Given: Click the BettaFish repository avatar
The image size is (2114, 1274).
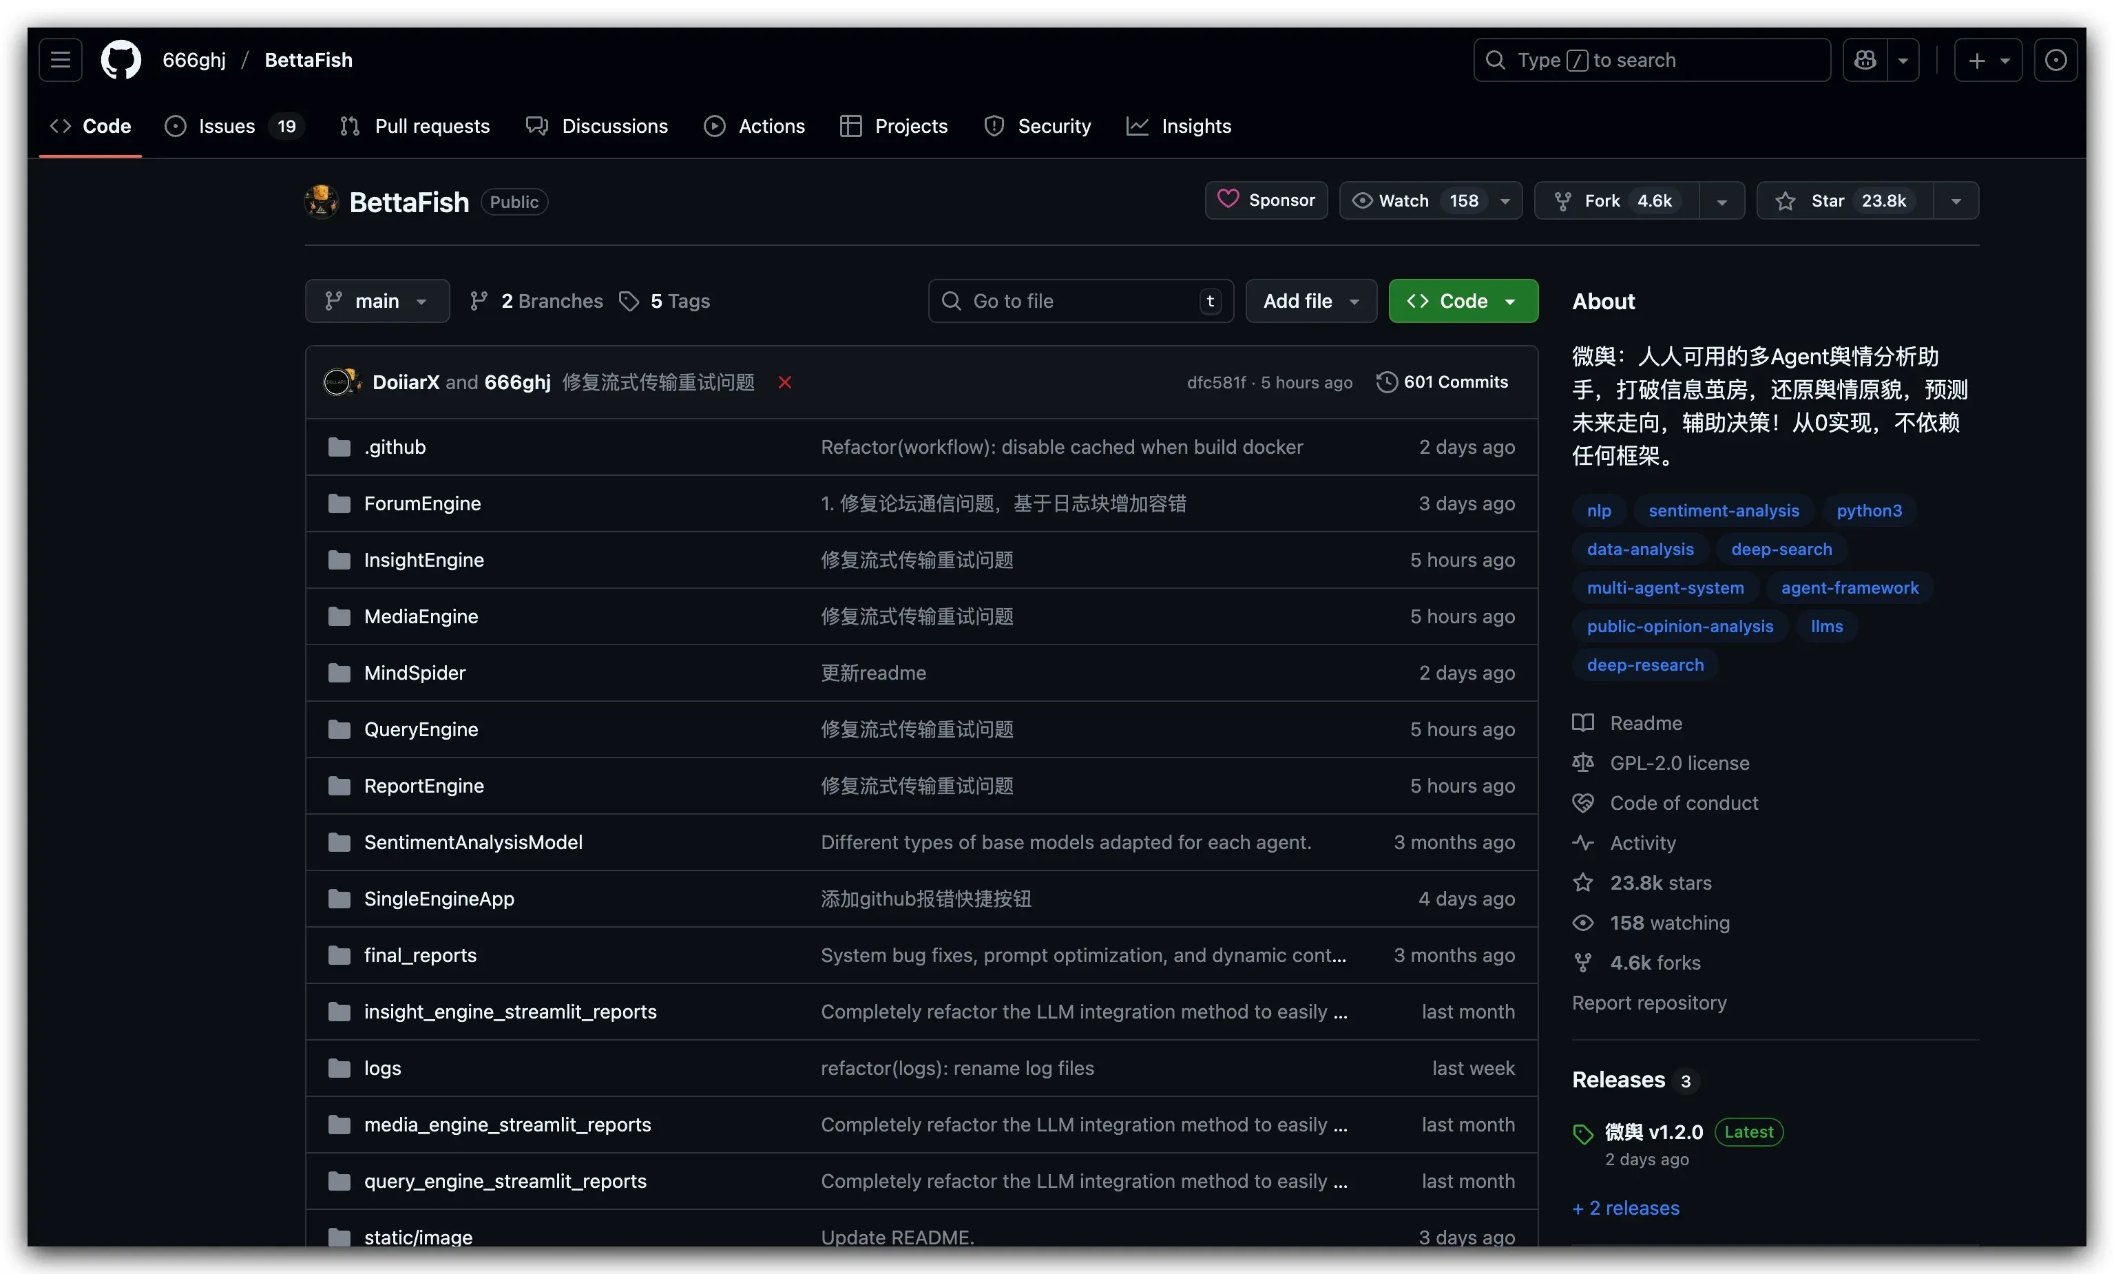Looking at the screenshot, I should click(322, 202).
